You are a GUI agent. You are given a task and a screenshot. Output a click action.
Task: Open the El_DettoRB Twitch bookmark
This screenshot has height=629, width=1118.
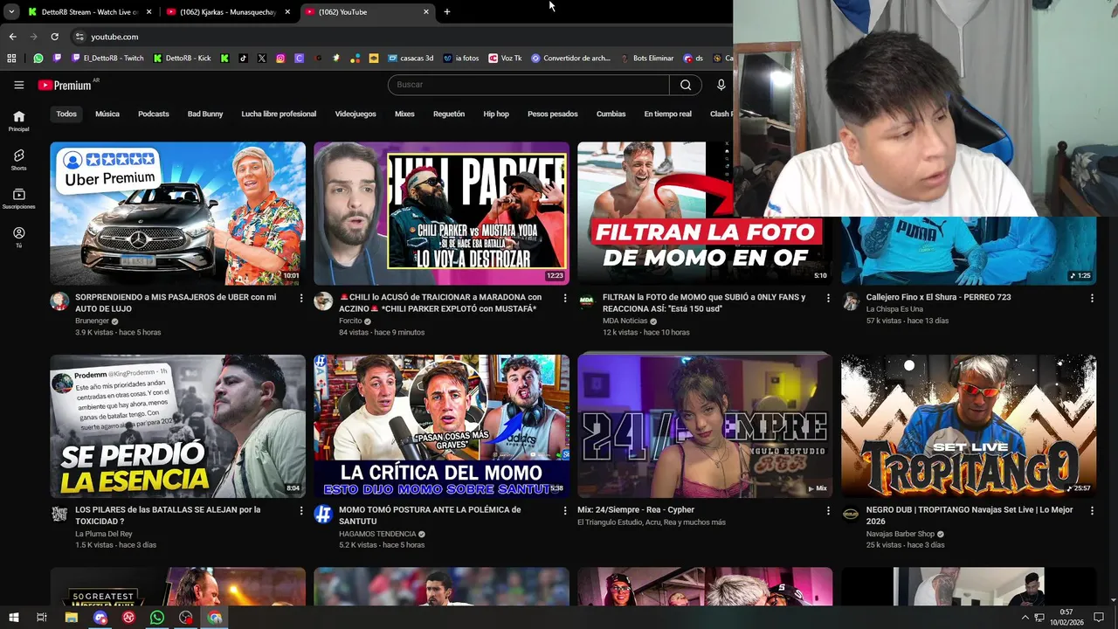tap(107, 58)
